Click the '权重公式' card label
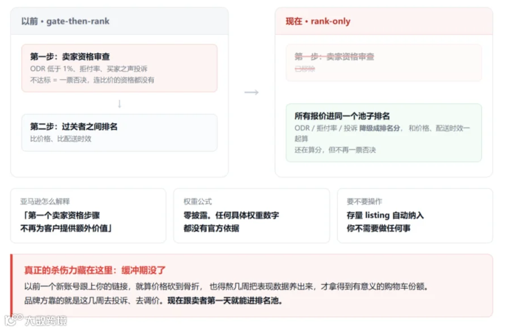 [x=197, y=202]
